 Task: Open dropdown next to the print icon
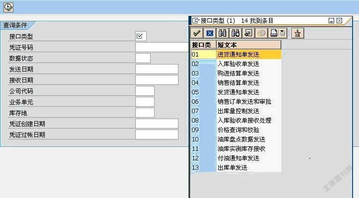coord(283,33)
